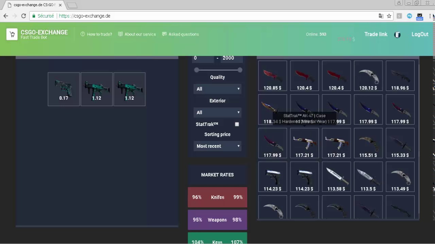The image size is (435, 244).
Task: Click the LogOut button
Action: [x=420, y=34]
